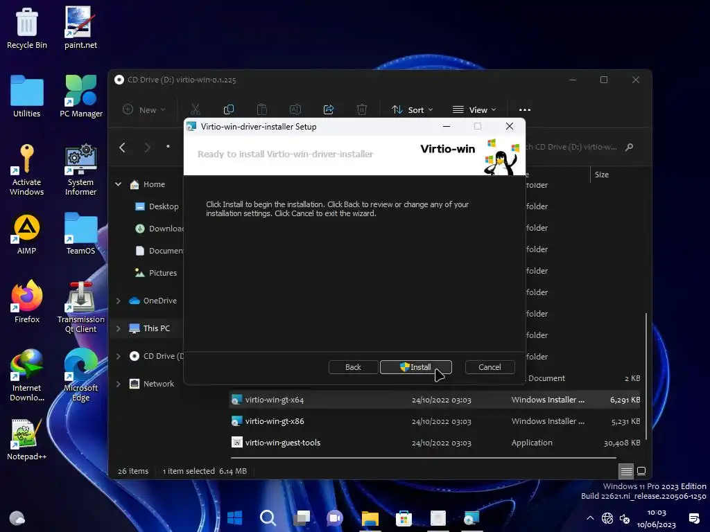
Task: Switch to details view in status bar
Action: [x=626, y=471]
